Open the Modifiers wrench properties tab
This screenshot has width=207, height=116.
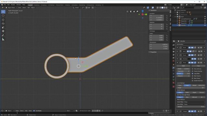[x=173, y=68]
